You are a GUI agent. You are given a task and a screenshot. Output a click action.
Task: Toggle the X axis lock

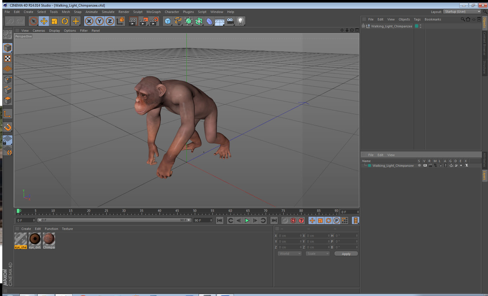(89, 21)
